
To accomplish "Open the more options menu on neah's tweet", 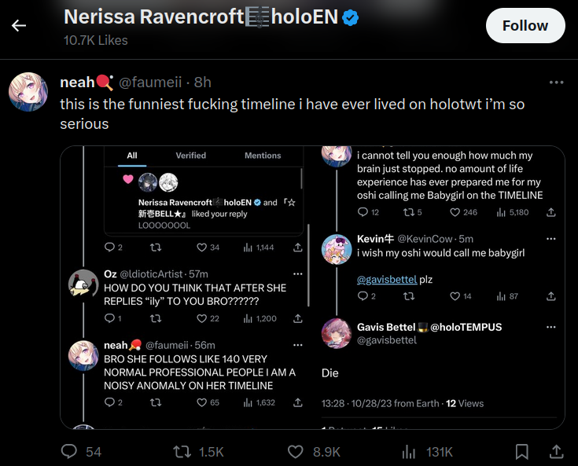I will (x=556, y=83).
